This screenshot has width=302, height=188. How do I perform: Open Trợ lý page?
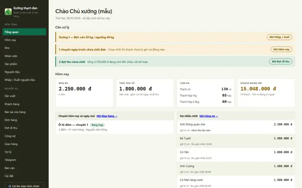point(24,152)
